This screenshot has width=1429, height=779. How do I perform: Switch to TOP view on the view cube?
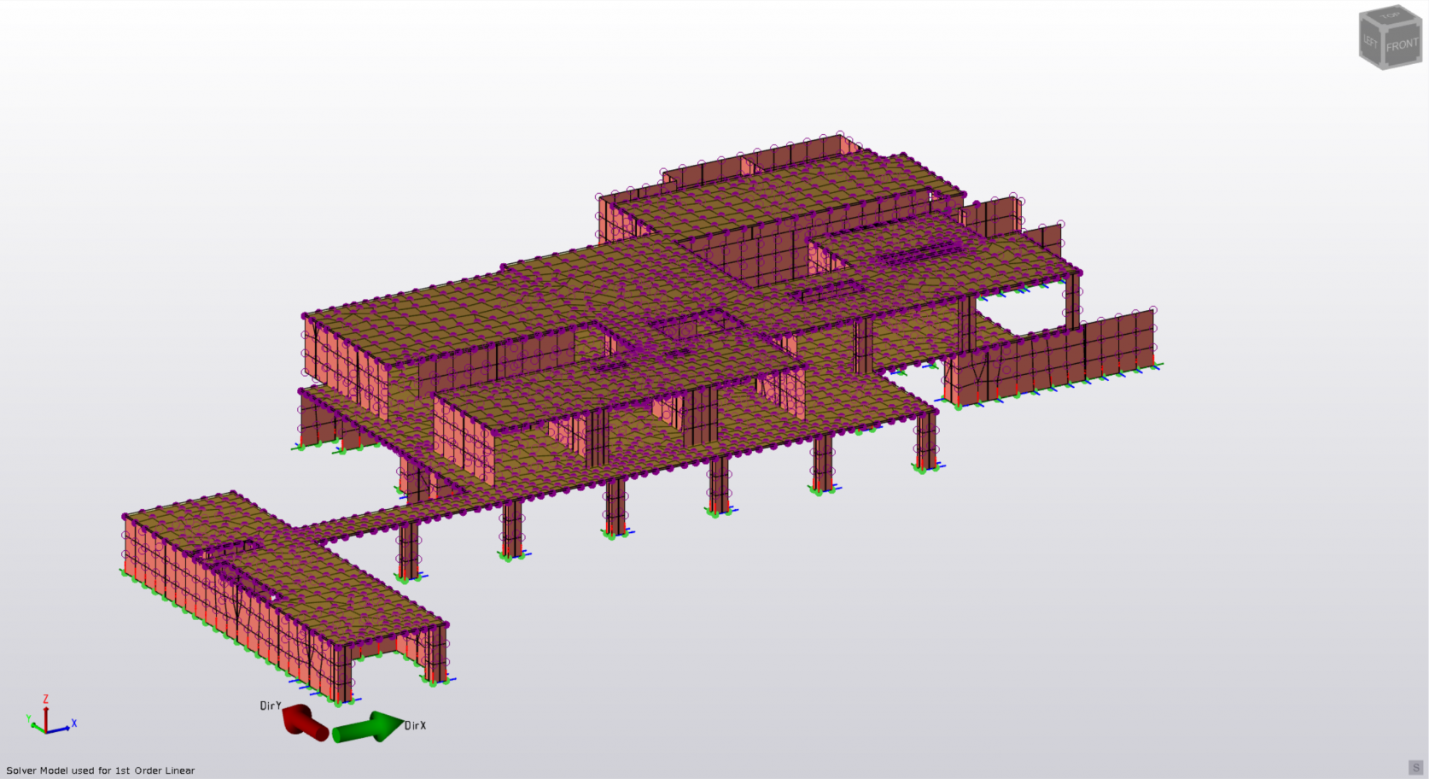(x=1391, y=17)
